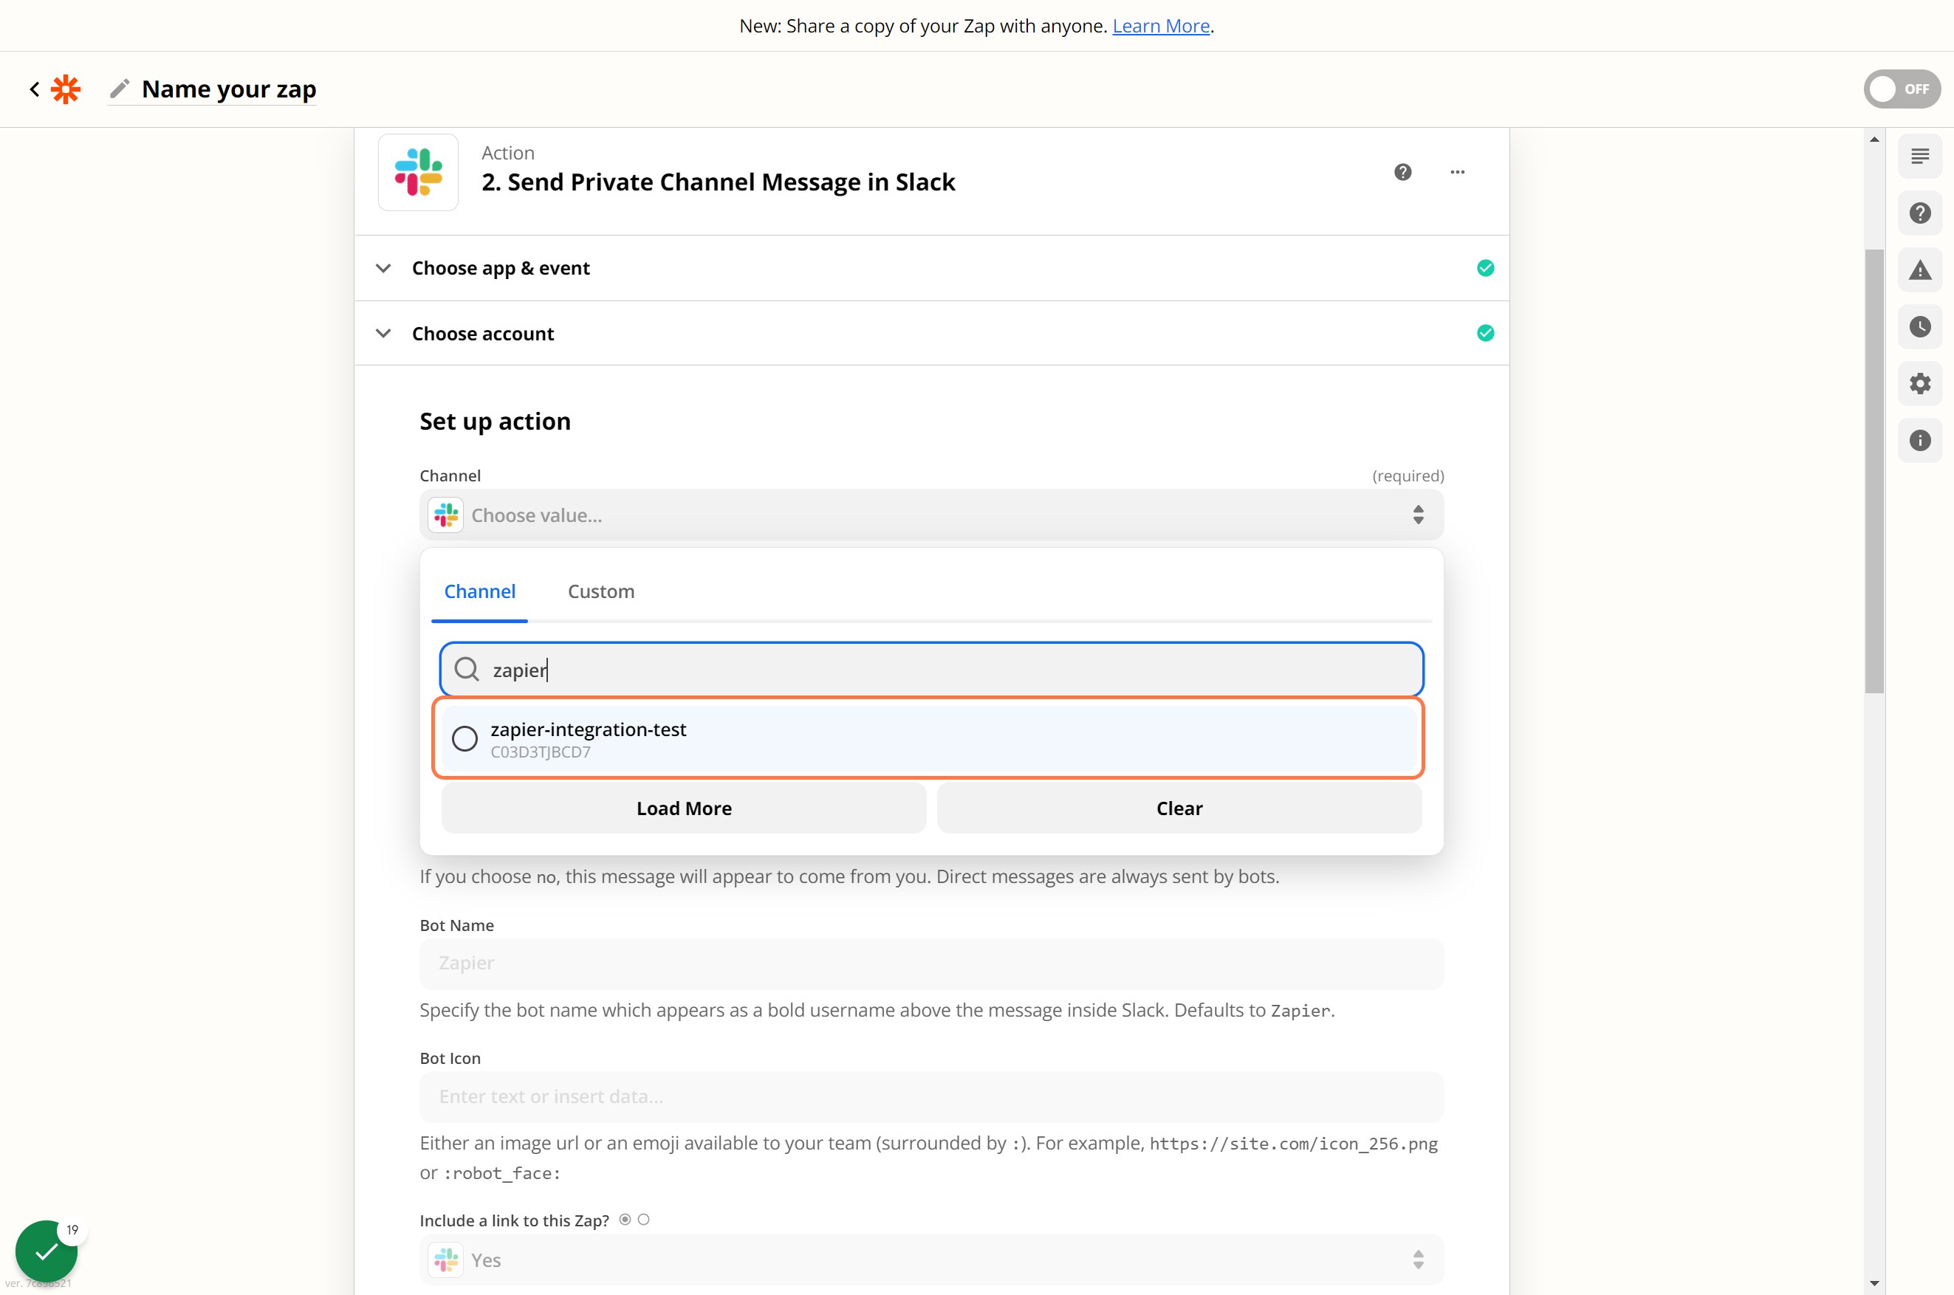1954x1295 pixels.
Task: Focus the channel search field containing zapier
Action: [931, 669]
